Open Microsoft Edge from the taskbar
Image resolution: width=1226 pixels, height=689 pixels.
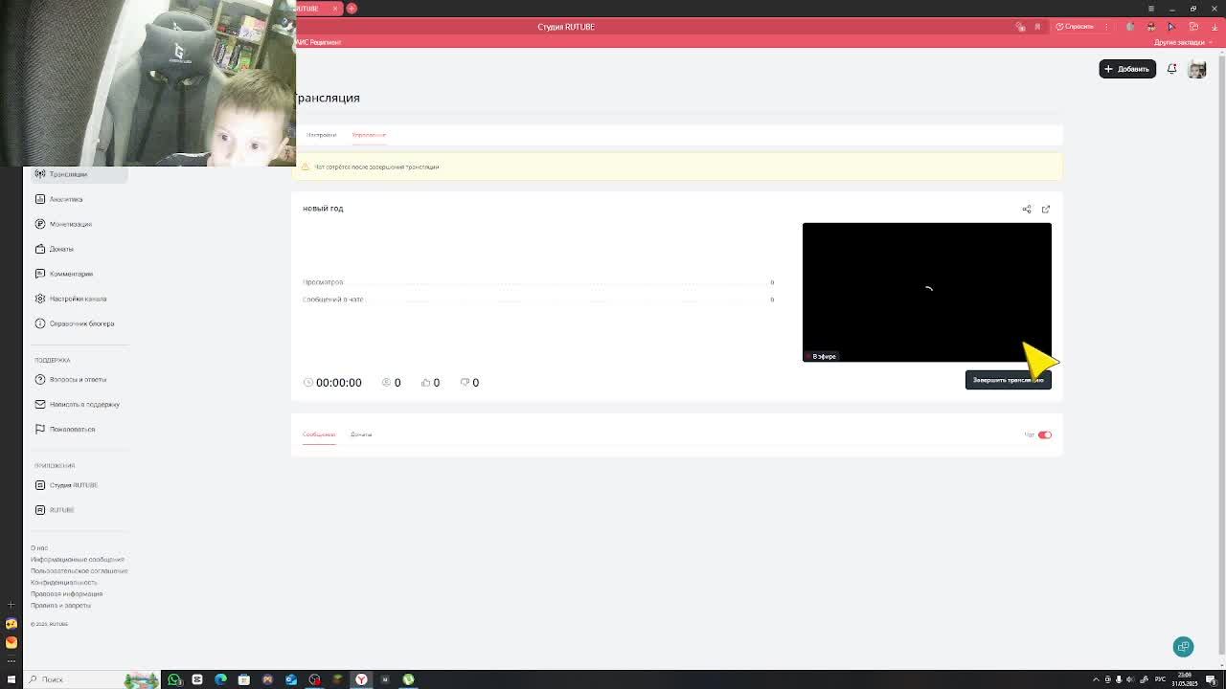click(220, 679)
